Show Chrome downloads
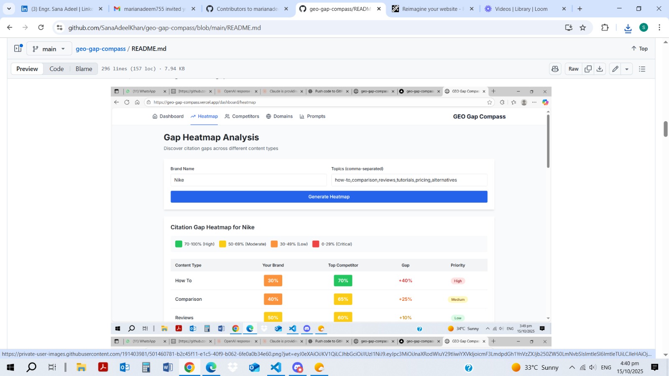Screen dimensions: 669x376 pos(628,28)
